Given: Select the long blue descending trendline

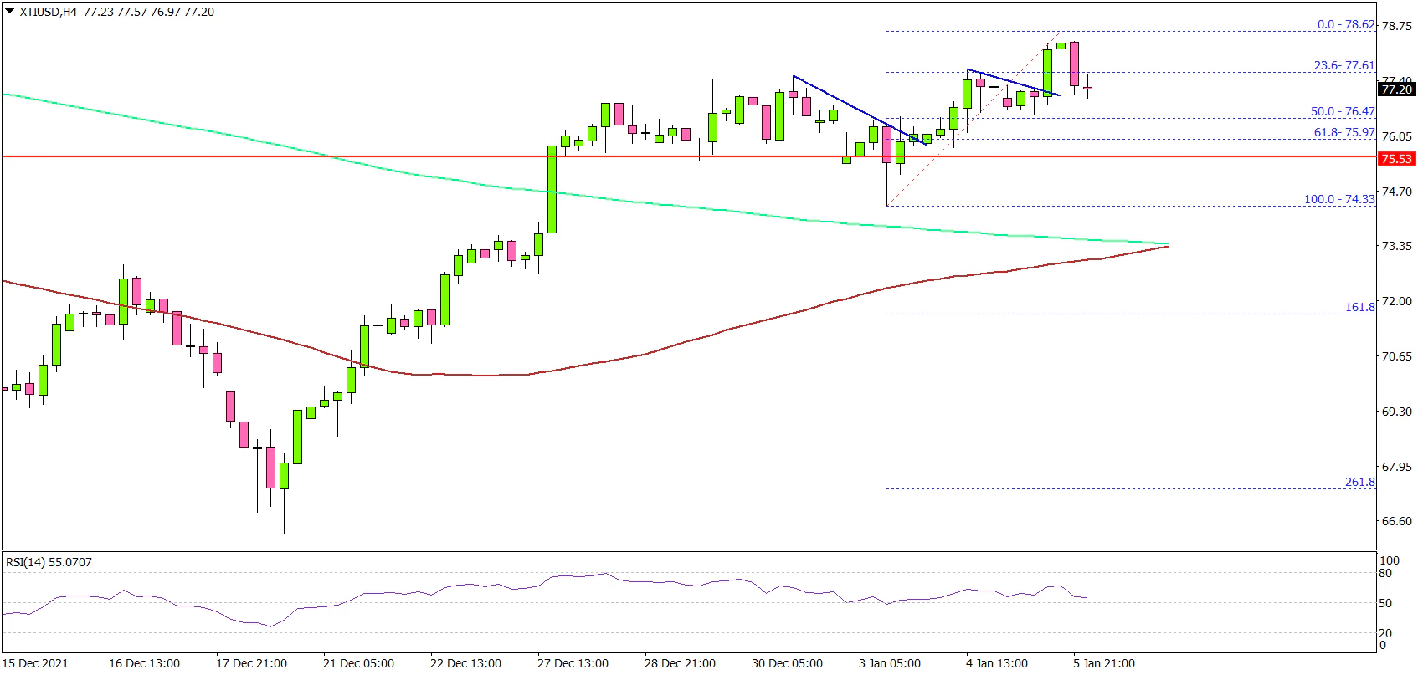Looking at the screenshot, I should point(858,110).
